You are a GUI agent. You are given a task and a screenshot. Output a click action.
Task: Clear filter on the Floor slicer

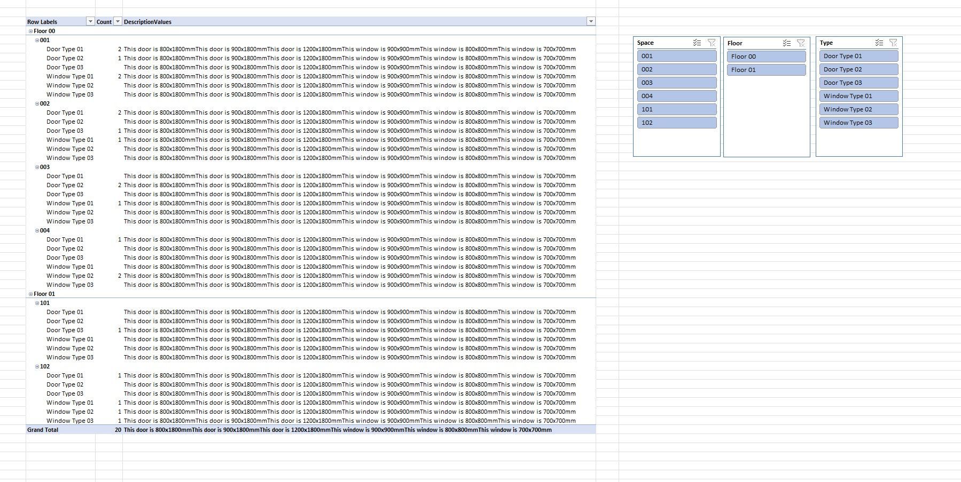tap(801, 43)
